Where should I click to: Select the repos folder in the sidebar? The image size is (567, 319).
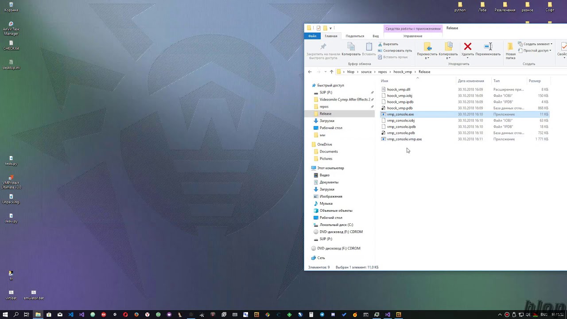[x=324, y=107]
